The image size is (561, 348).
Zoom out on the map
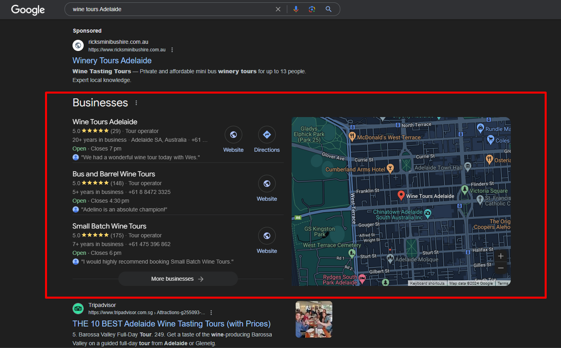point(501,268)
